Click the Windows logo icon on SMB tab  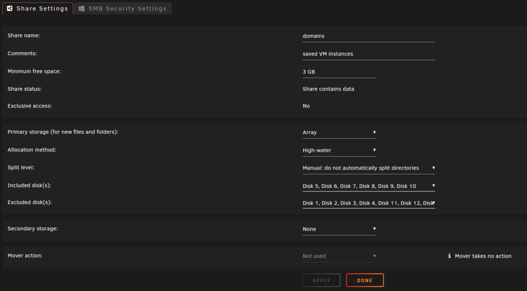click(x=81, y=8)
